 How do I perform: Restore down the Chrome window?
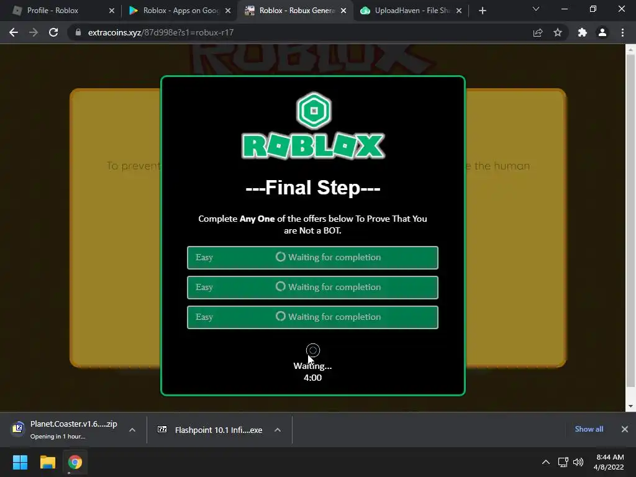593,9
